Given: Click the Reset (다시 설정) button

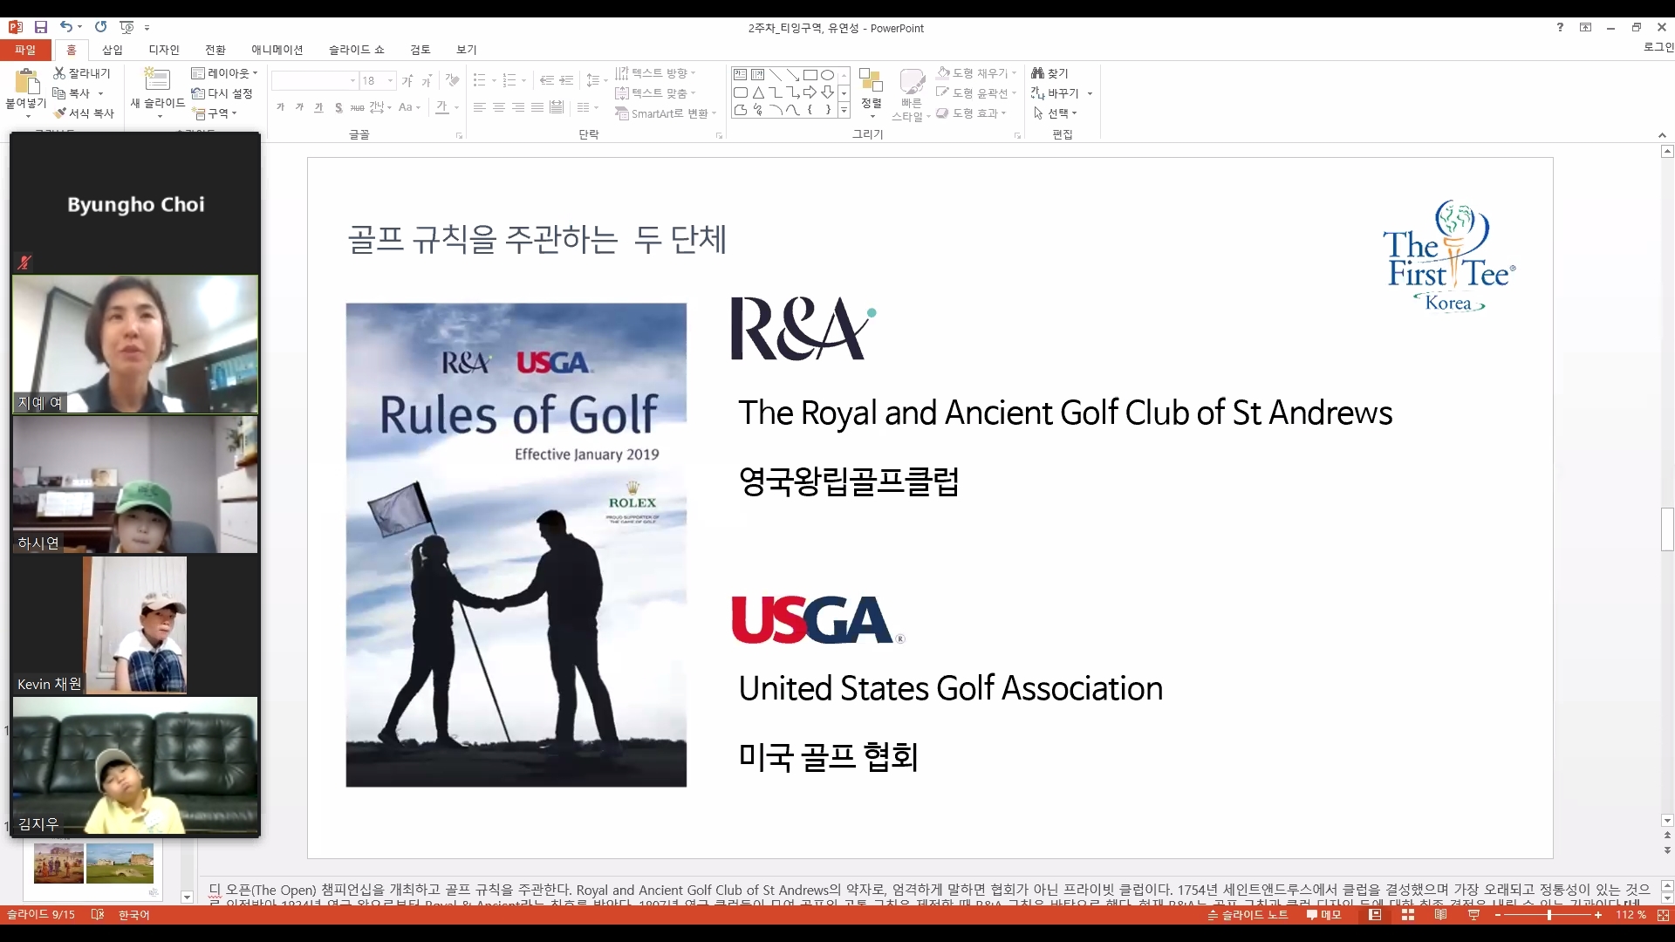Looking at the screenshot, I should [222, 93].
